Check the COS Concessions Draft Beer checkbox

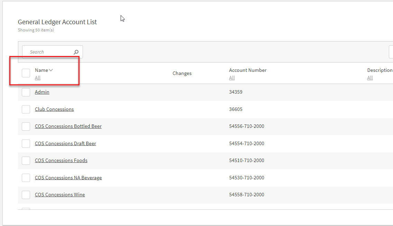[26, 143]
